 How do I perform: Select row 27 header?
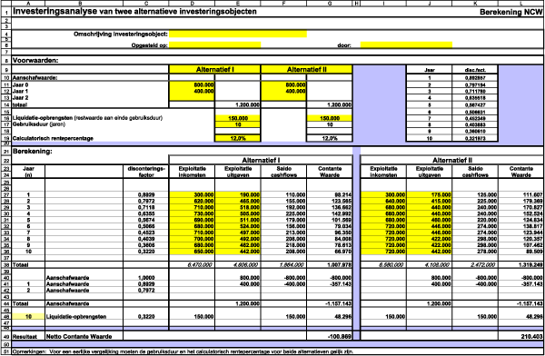coord(6,194)
